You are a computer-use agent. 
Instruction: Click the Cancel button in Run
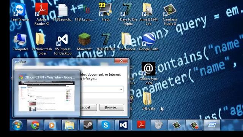[88, 107]
